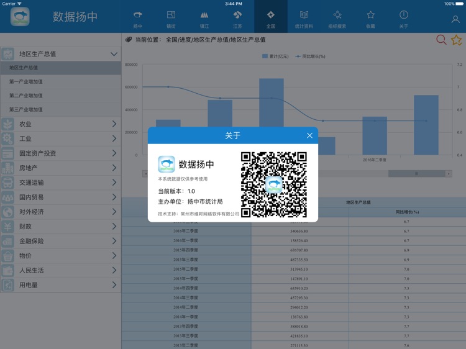Viewport: 466px width, 349px height.
Task: Click the 2016年二季度 table row label
Action: click(186, 231)
